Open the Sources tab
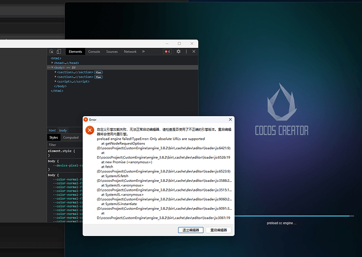The height and width of the screenshot is (257, 362). (x=112, y=52)
